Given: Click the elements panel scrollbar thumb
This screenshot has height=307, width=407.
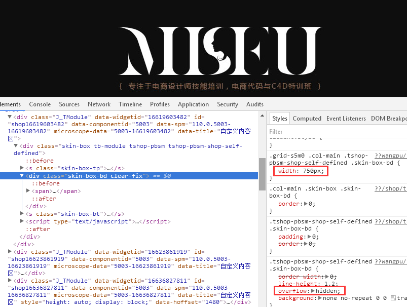Looking at the screenshot, I should (262, 174).
